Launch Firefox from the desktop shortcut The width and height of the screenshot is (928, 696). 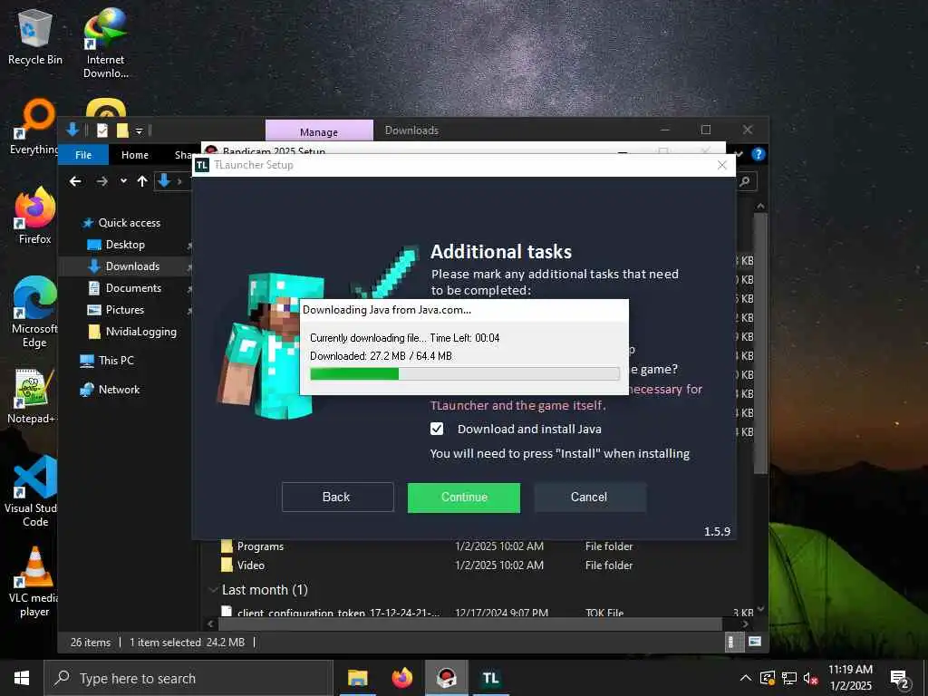click(35, 216)
